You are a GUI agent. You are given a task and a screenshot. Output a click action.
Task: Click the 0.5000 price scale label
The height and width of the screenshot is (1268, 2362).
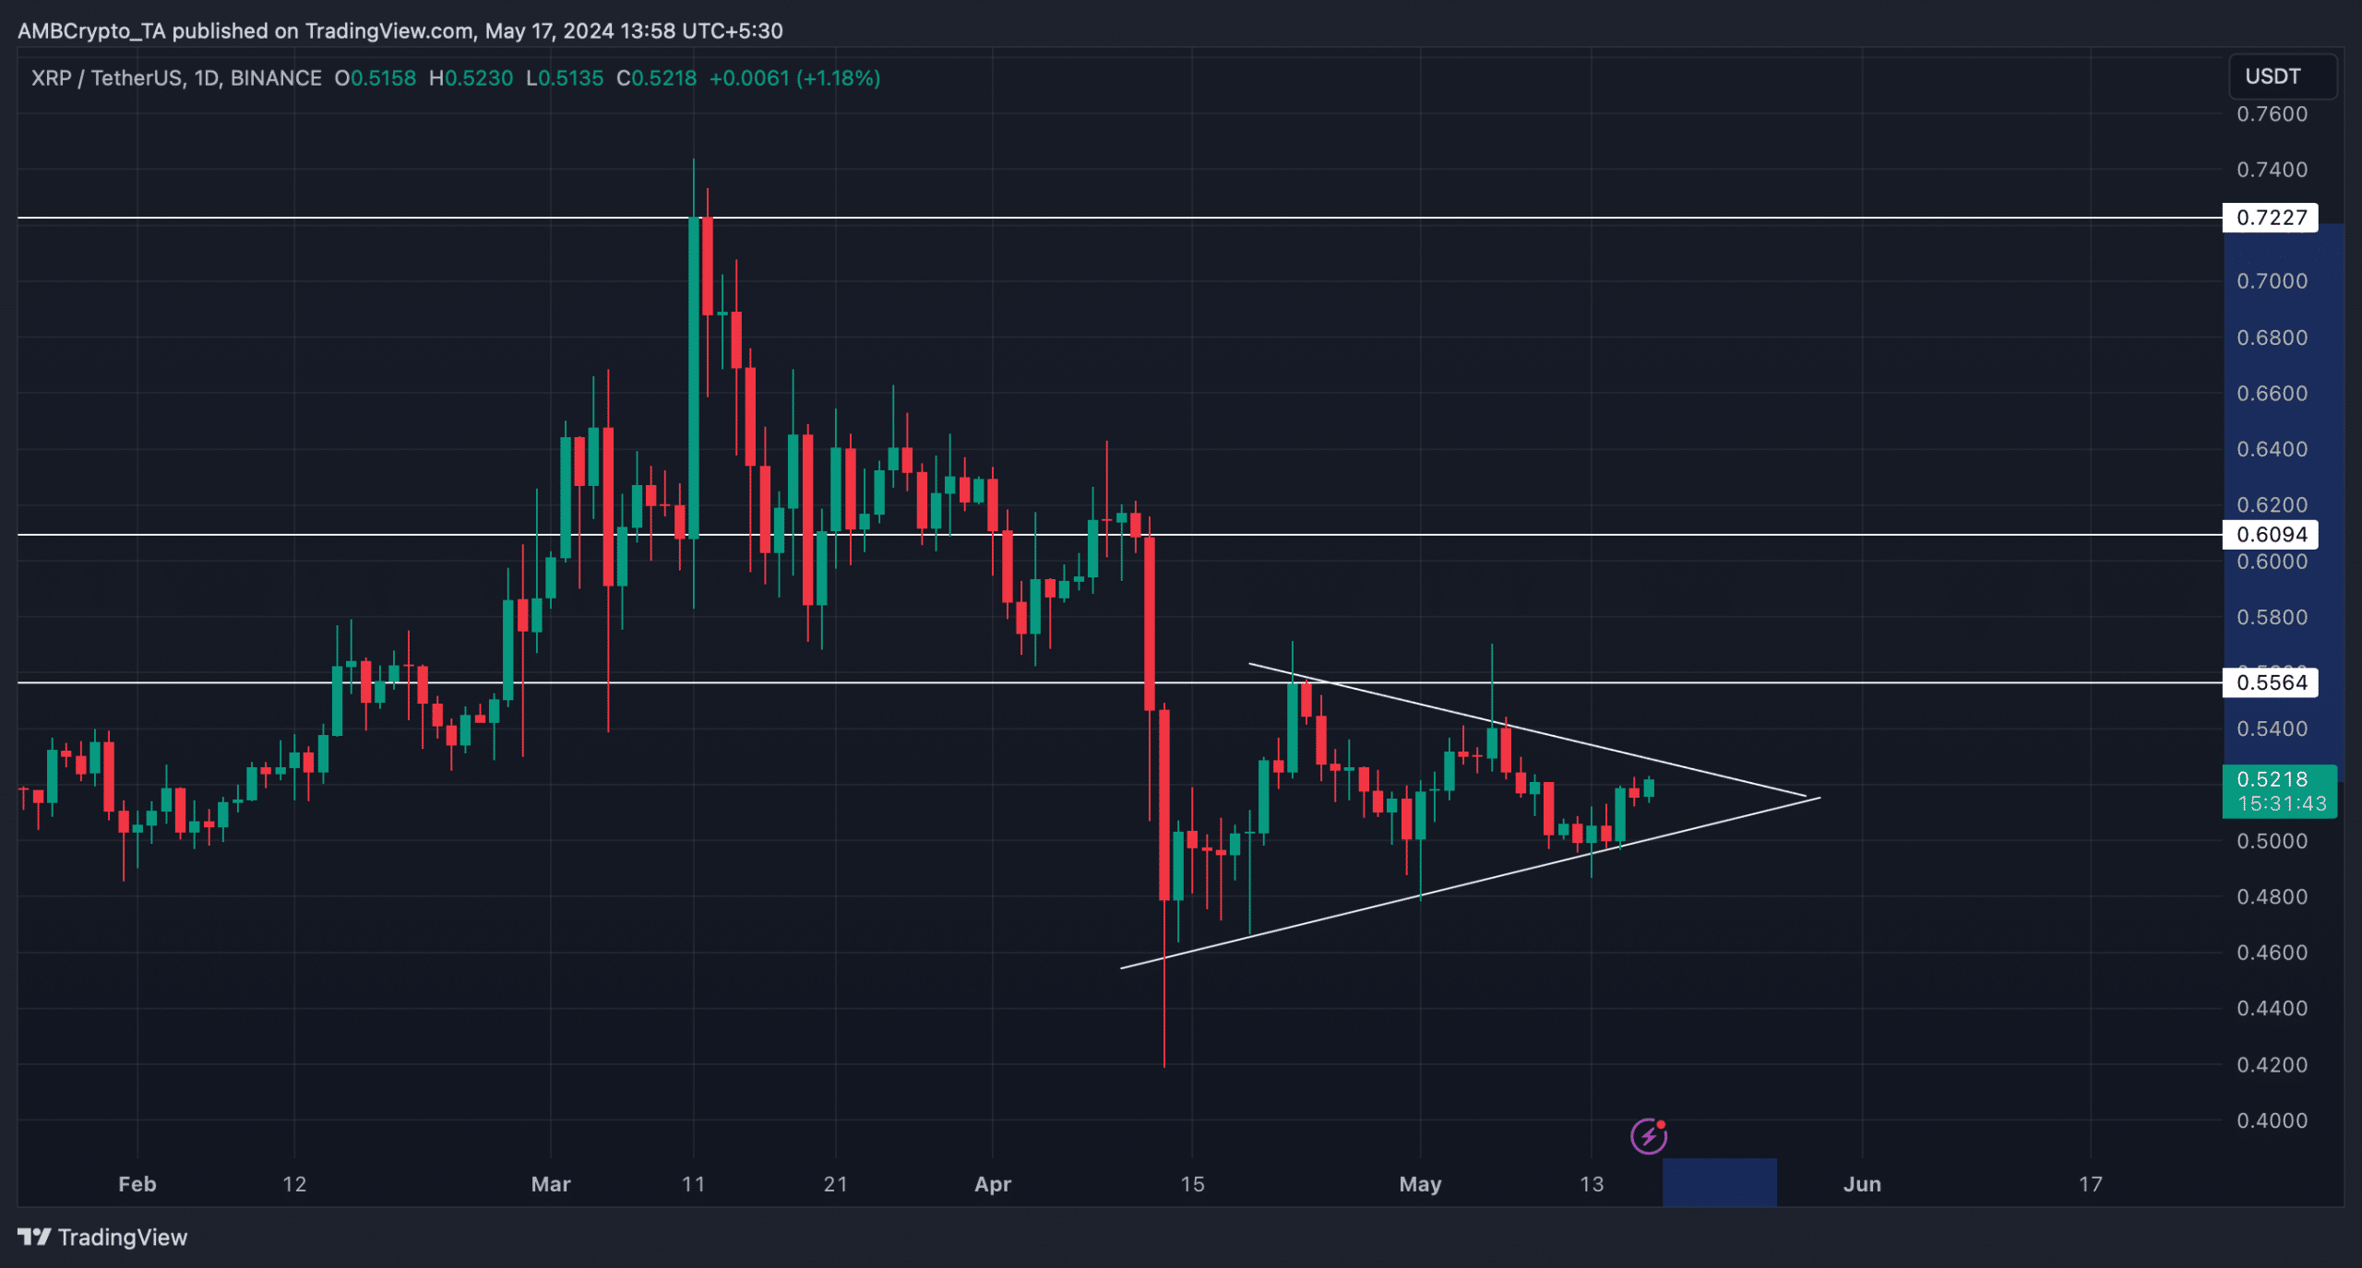[2272, 841]
